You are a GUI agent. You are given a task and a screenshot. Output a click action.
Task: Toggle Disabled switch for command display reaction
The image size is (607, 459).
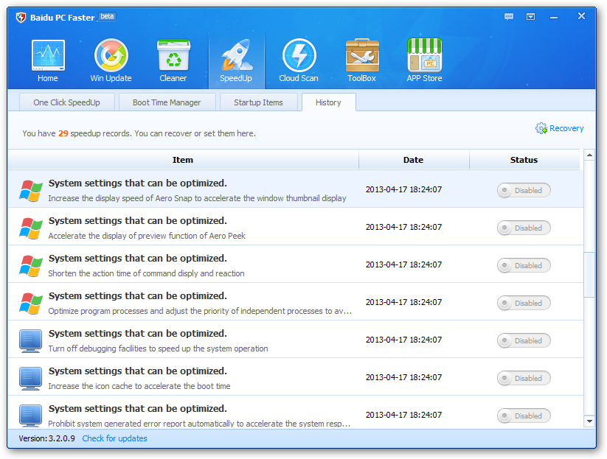pos(524,265)
